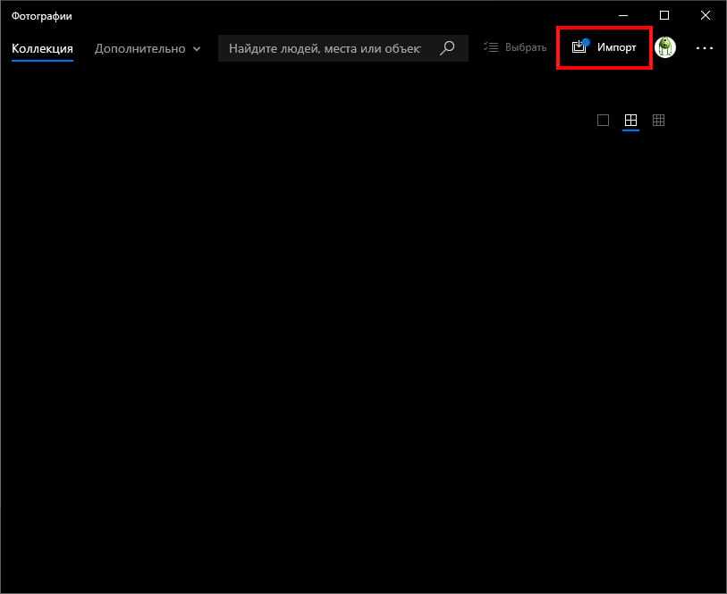Viewport: 727px width, 594px height.
Task: Click the blue badge on Import icon
Action: tap(586, 42)
